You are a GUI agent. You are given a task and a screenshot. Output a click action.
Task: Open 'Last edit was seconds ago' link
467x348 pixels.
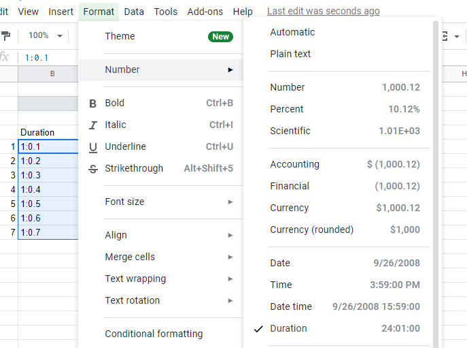click(323, 11)
